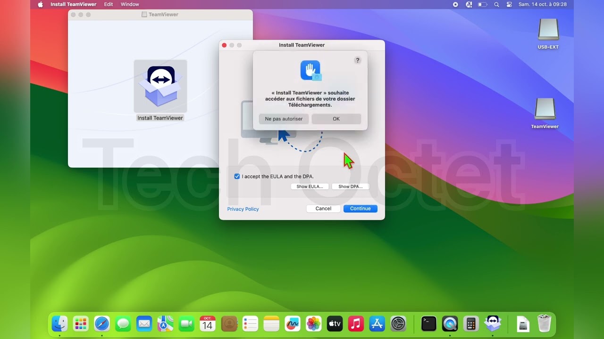The width and height of the screenshot is (604, 339).
Task: Uncheck I accept the EULA and the DPA
Action: [x=237, y=177]
